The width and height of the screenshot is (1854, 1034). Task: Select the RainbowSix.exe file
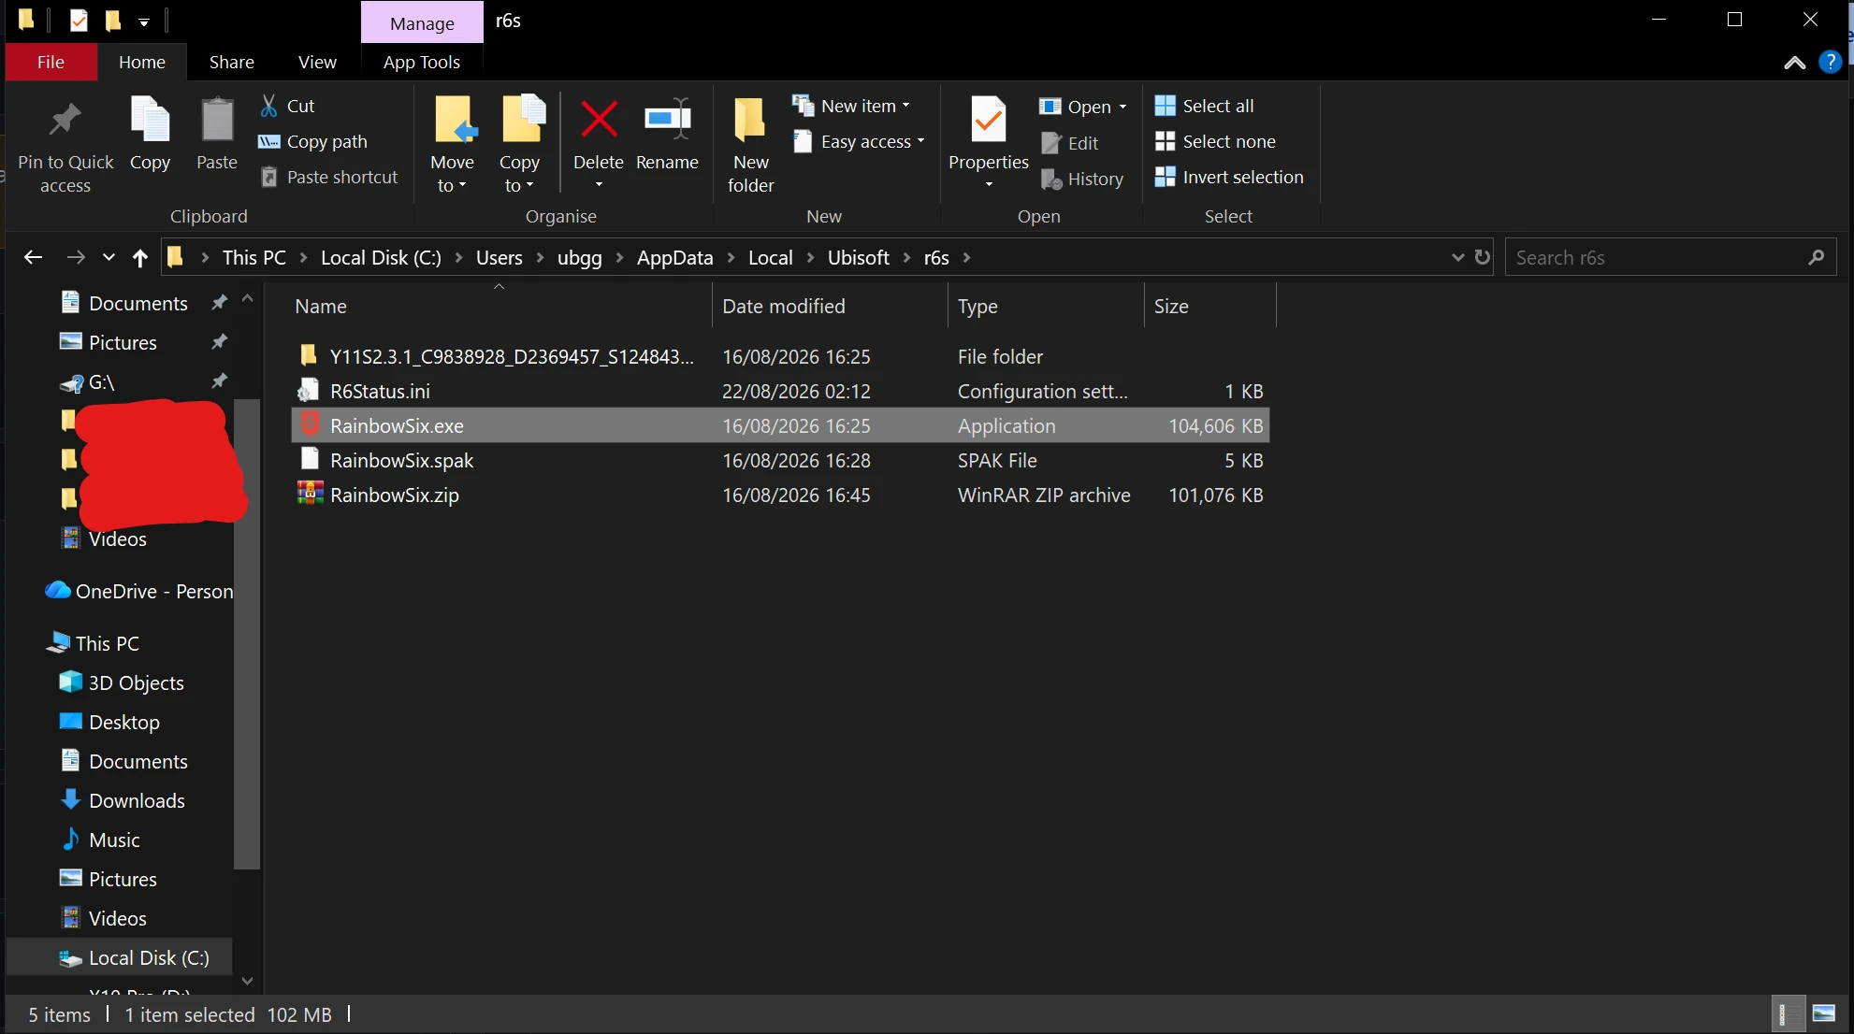[780, 425]
